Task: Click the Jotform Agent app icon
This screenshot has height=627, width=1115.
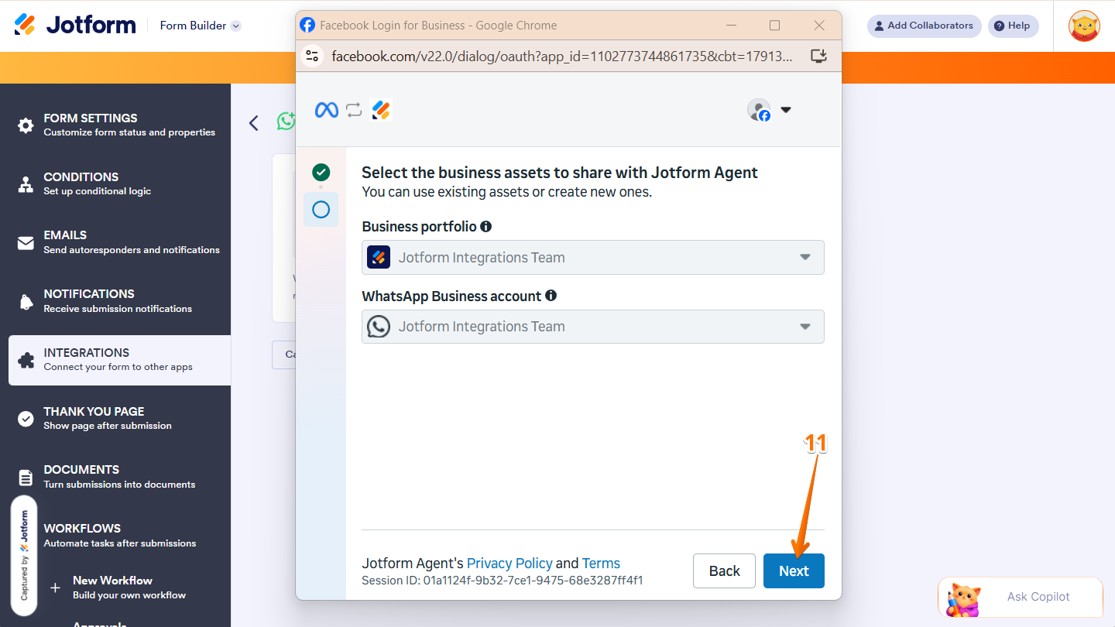Action: (381, 110)
